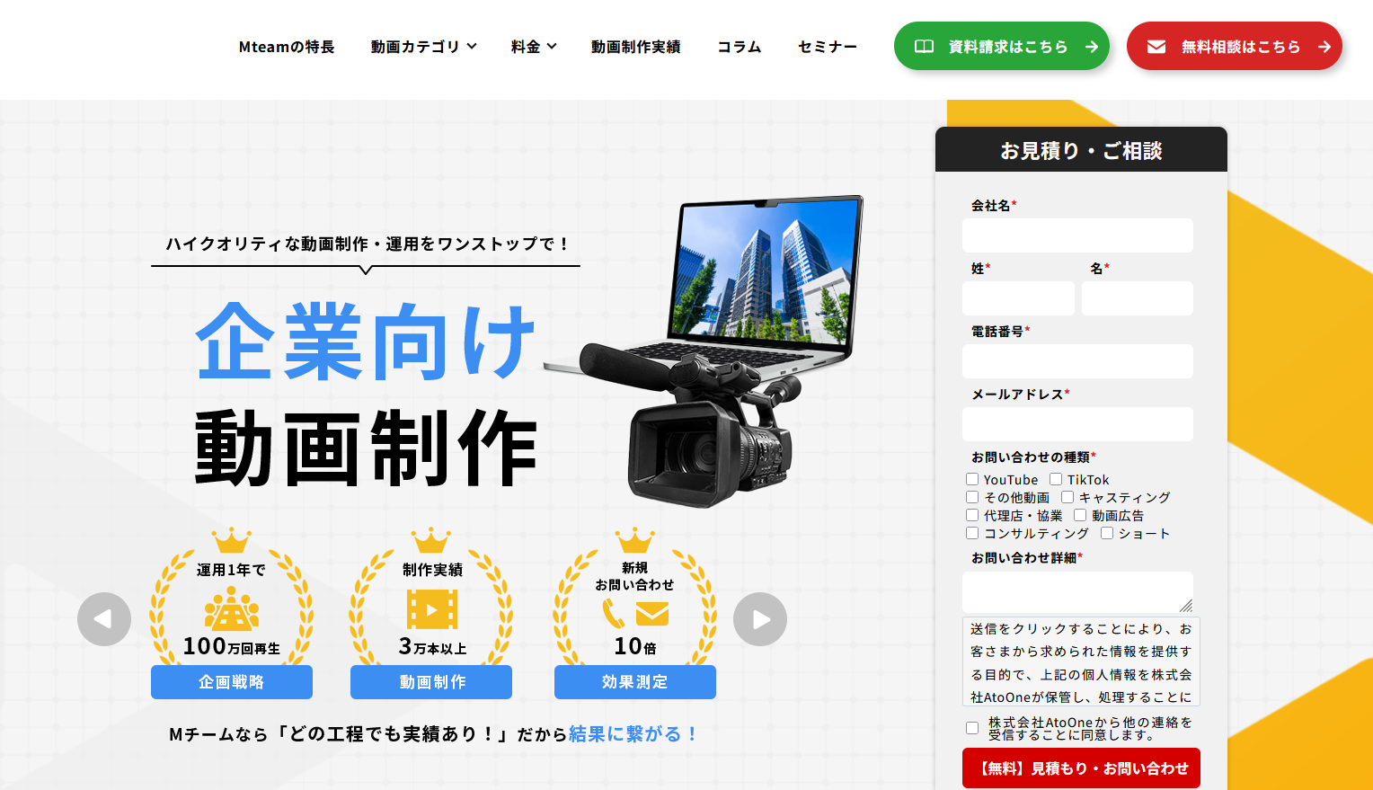Viewport: 1373px width, 790px height.
Task: Expand the 料金 dropdown in the navigation
Action: pos(533,47)
